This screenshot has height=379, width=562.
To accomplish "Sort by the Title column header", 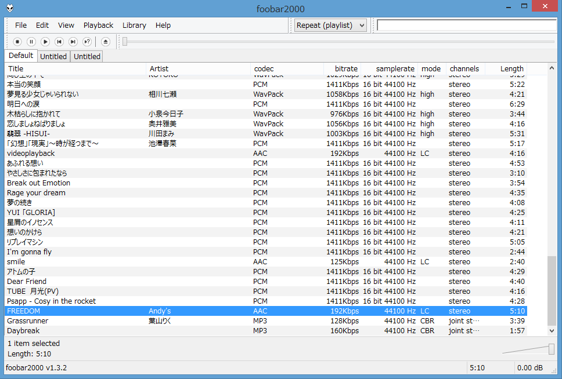I will point(75,69).
